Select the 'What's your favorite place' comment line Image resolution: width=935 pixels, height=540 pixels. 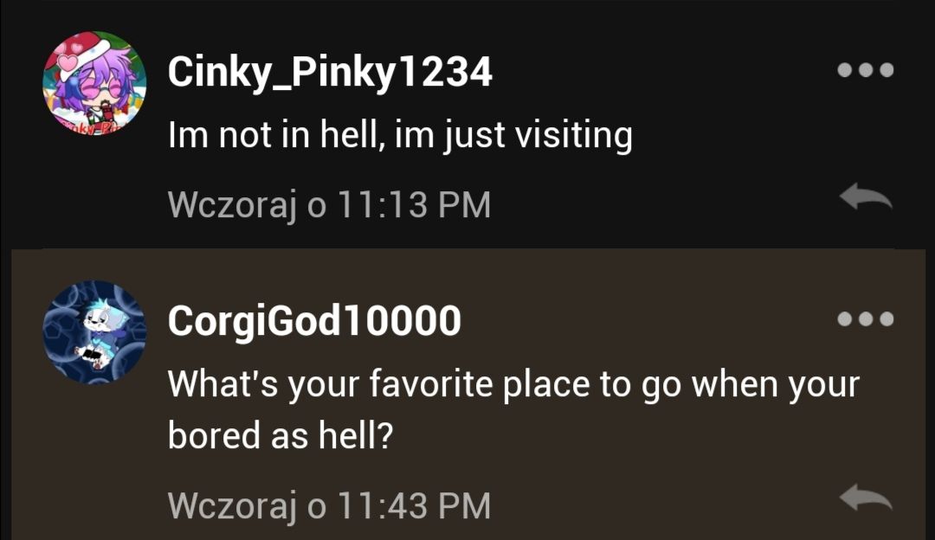[513, 384]
